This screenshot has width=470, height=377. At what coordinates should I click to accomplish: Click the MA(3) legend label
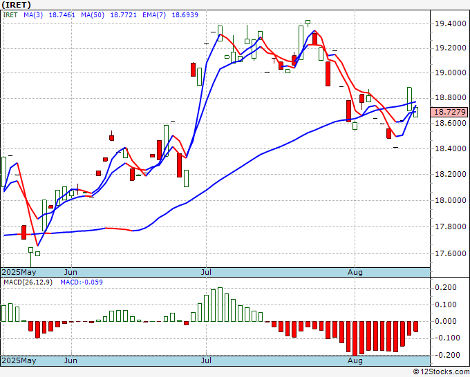(33, 15)
